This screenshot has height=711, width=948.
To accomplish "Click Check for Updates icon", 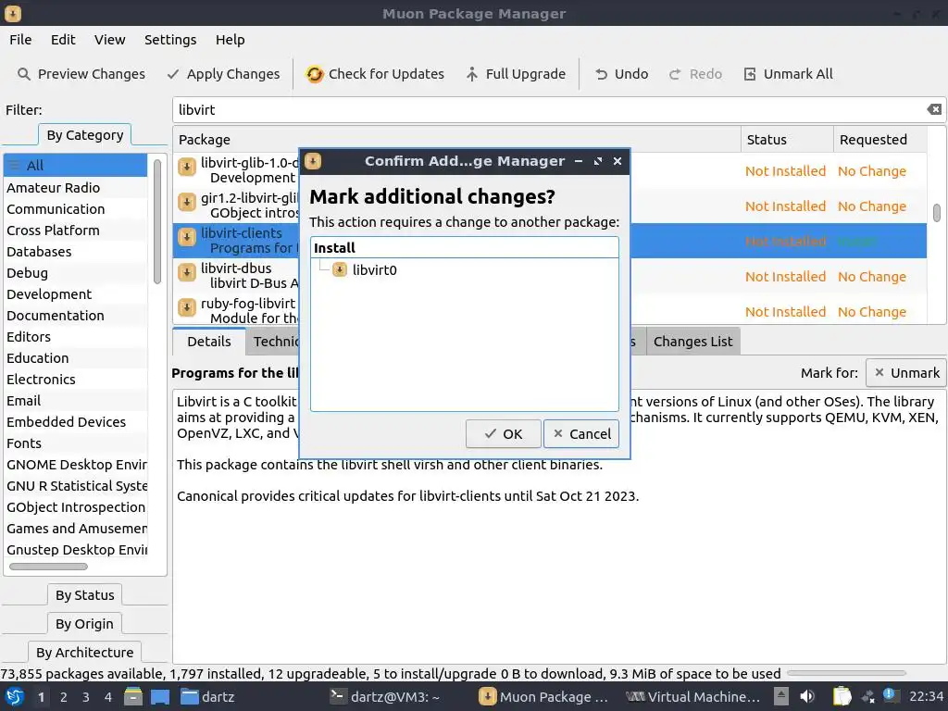I will (x=315, y=74).
